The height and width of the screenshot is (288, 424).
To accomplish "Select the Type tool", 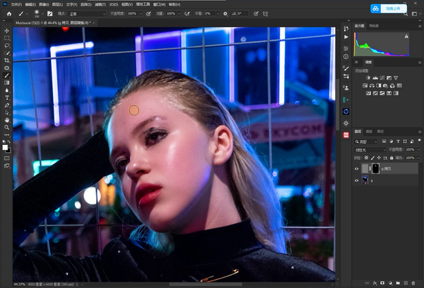I will coord(7,98).
